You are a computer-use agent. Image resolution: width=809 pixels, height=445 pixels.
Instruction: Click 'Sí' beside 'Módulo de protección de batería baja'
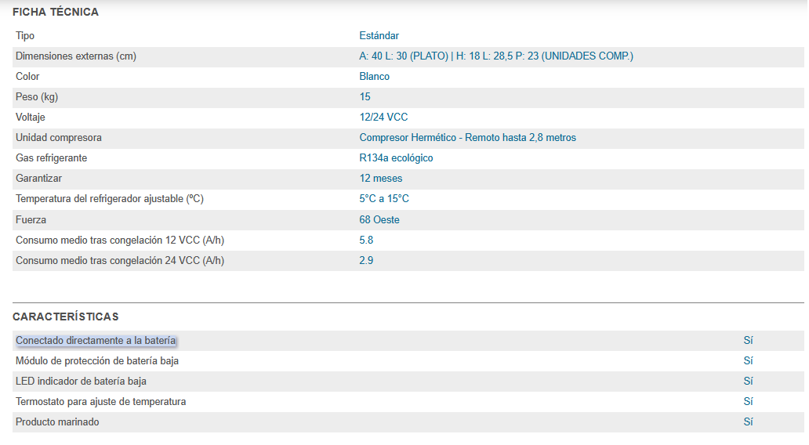click(748, 361)
